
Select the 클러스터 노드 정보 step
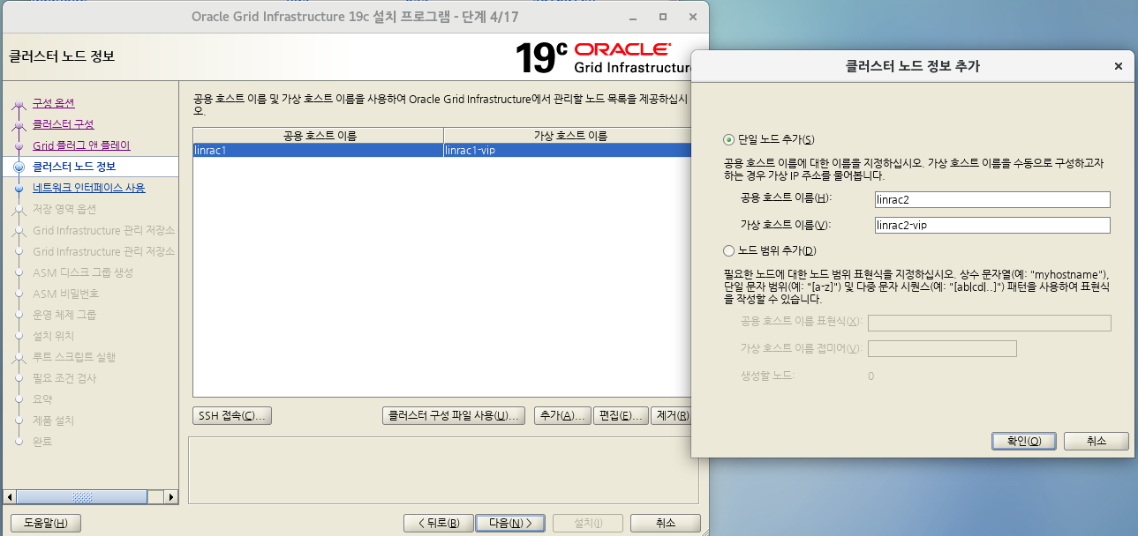(x=74, y=167)
